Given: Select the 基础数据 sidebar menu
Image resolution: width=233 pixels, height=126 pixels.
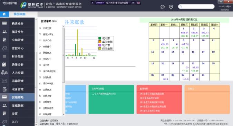Looking at the screenshot, I should click(17, 105).
